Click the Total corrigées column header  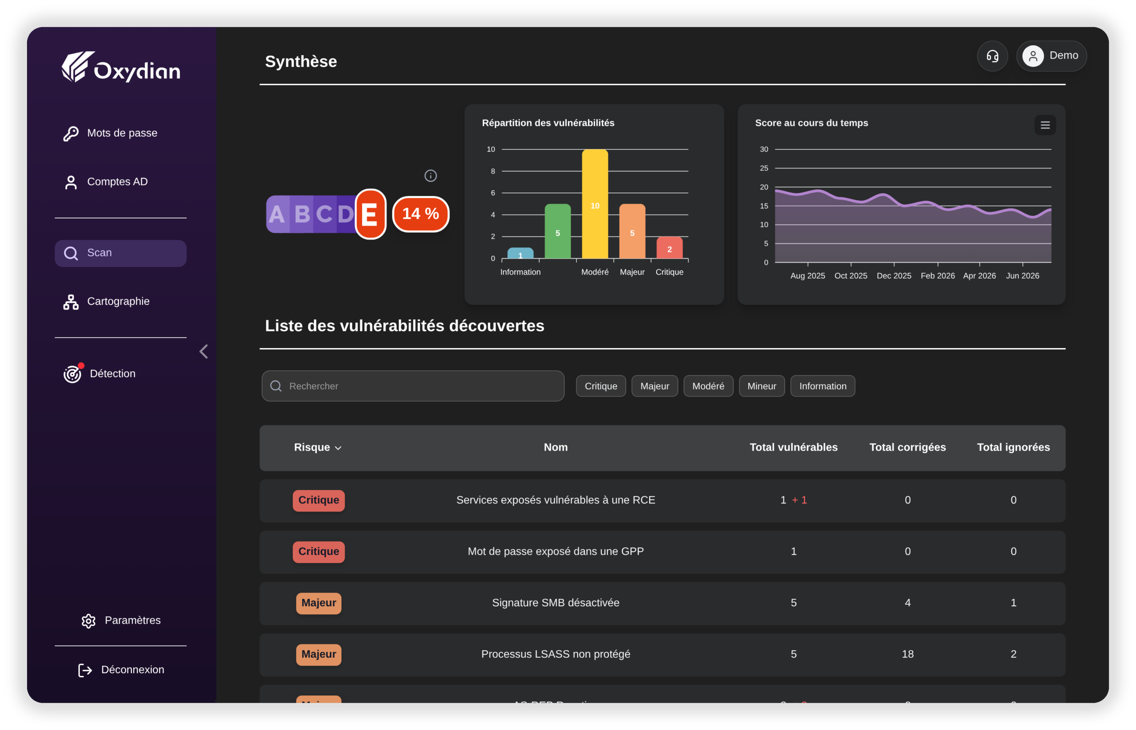[x=907, y=447]
